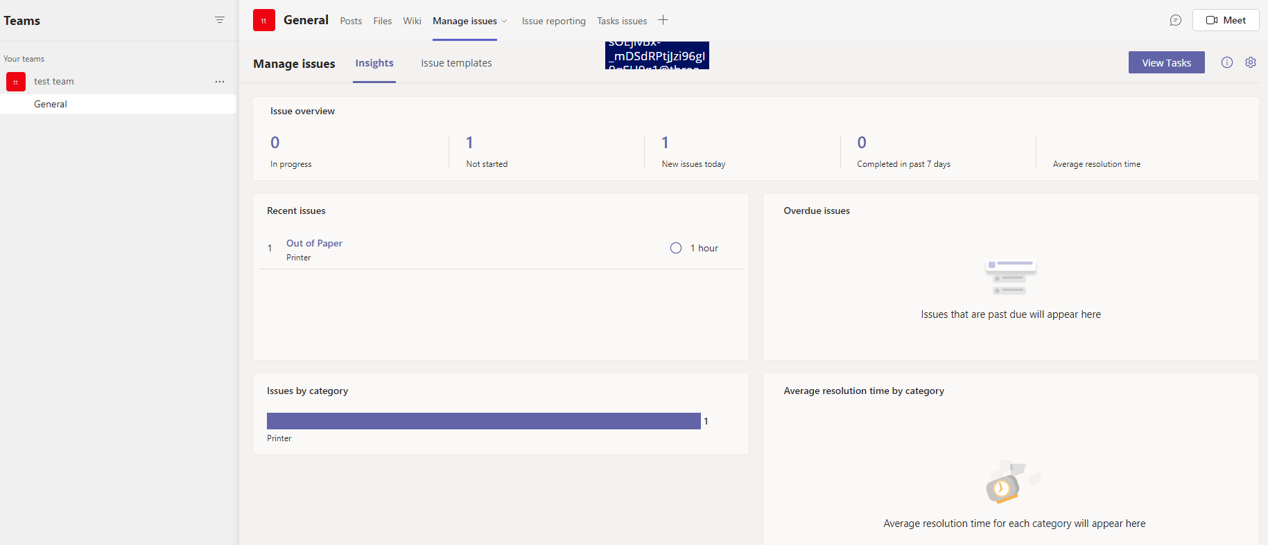Click the Printer category bar
The width and height of the screenshot is (1268, 545).
pos(484,421)
